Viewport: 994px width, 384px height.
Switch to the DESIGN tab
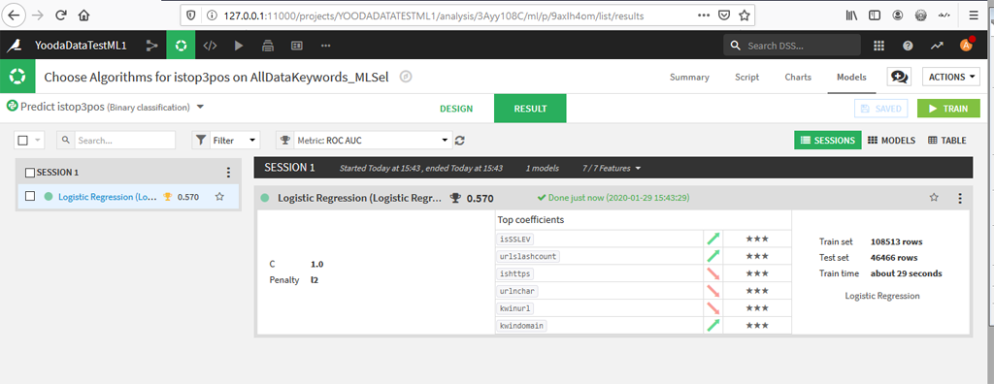[x=456, y=109]
